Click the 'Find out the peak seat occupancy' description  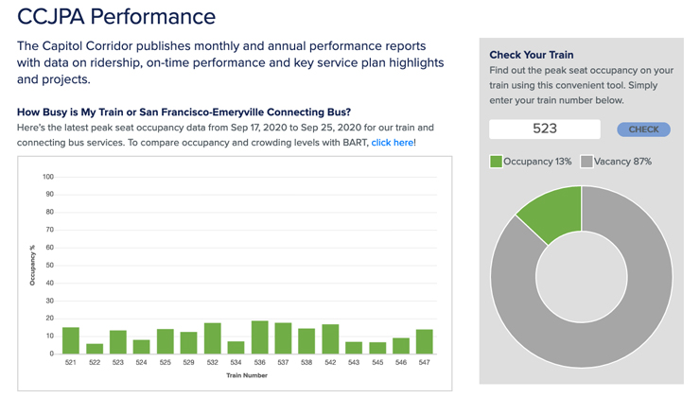tap(581, 85)
